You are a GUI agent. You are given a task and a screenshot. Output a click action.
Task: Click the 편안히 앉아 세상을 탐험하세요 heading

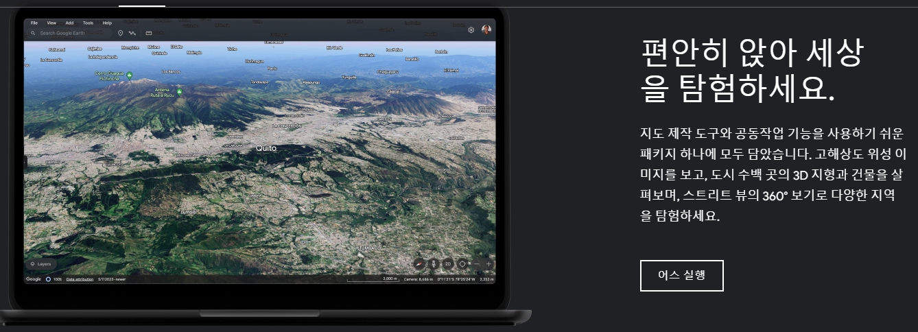click(x=751, y=71)
